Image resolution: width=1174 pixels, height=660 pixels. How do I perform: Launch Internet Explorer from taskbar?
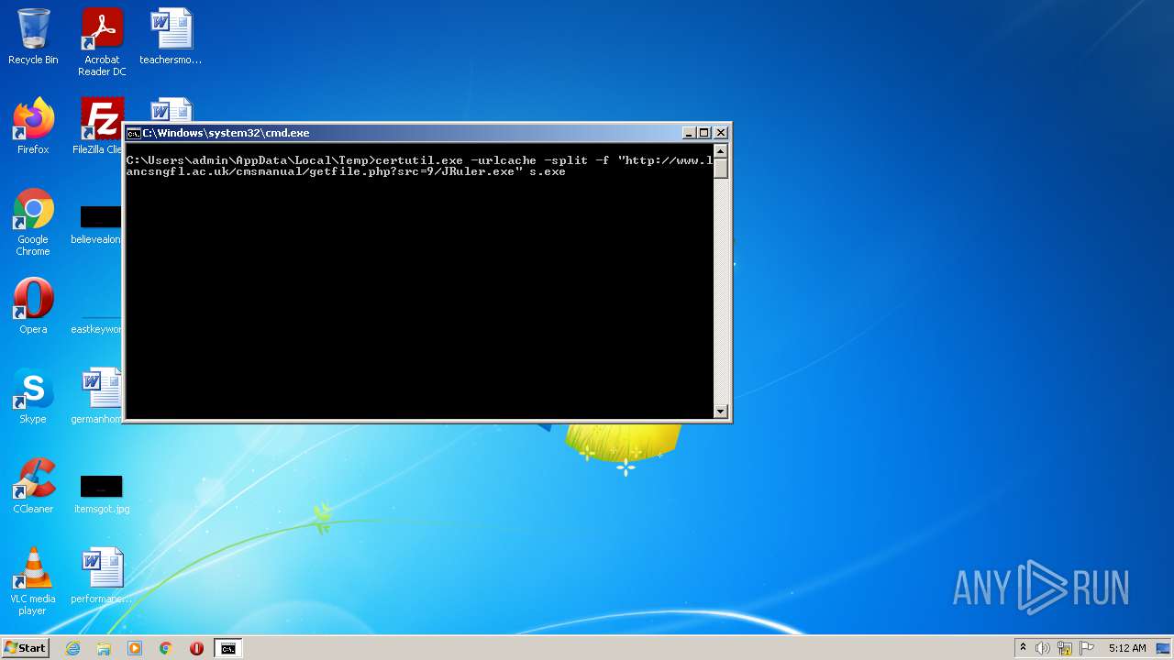pyautogui.click(x=72, y=648)
